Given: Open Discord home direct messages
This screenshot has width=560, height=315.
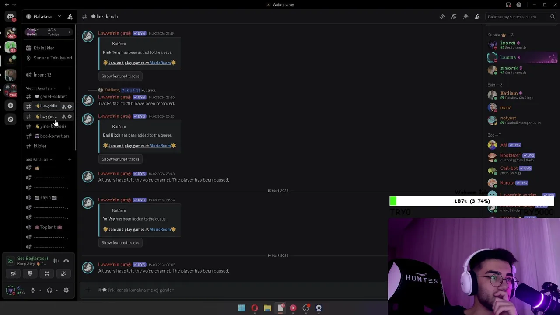Looking at the screenshot, I should point(10,17).
